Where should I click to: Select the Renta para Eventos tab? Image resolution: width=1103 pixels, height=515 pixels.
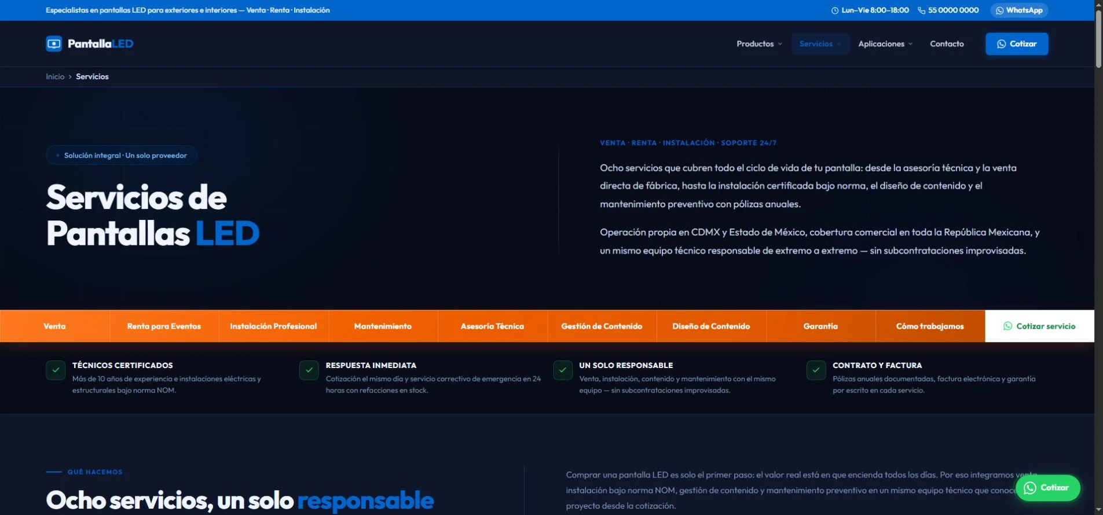(x=164, y=326)
